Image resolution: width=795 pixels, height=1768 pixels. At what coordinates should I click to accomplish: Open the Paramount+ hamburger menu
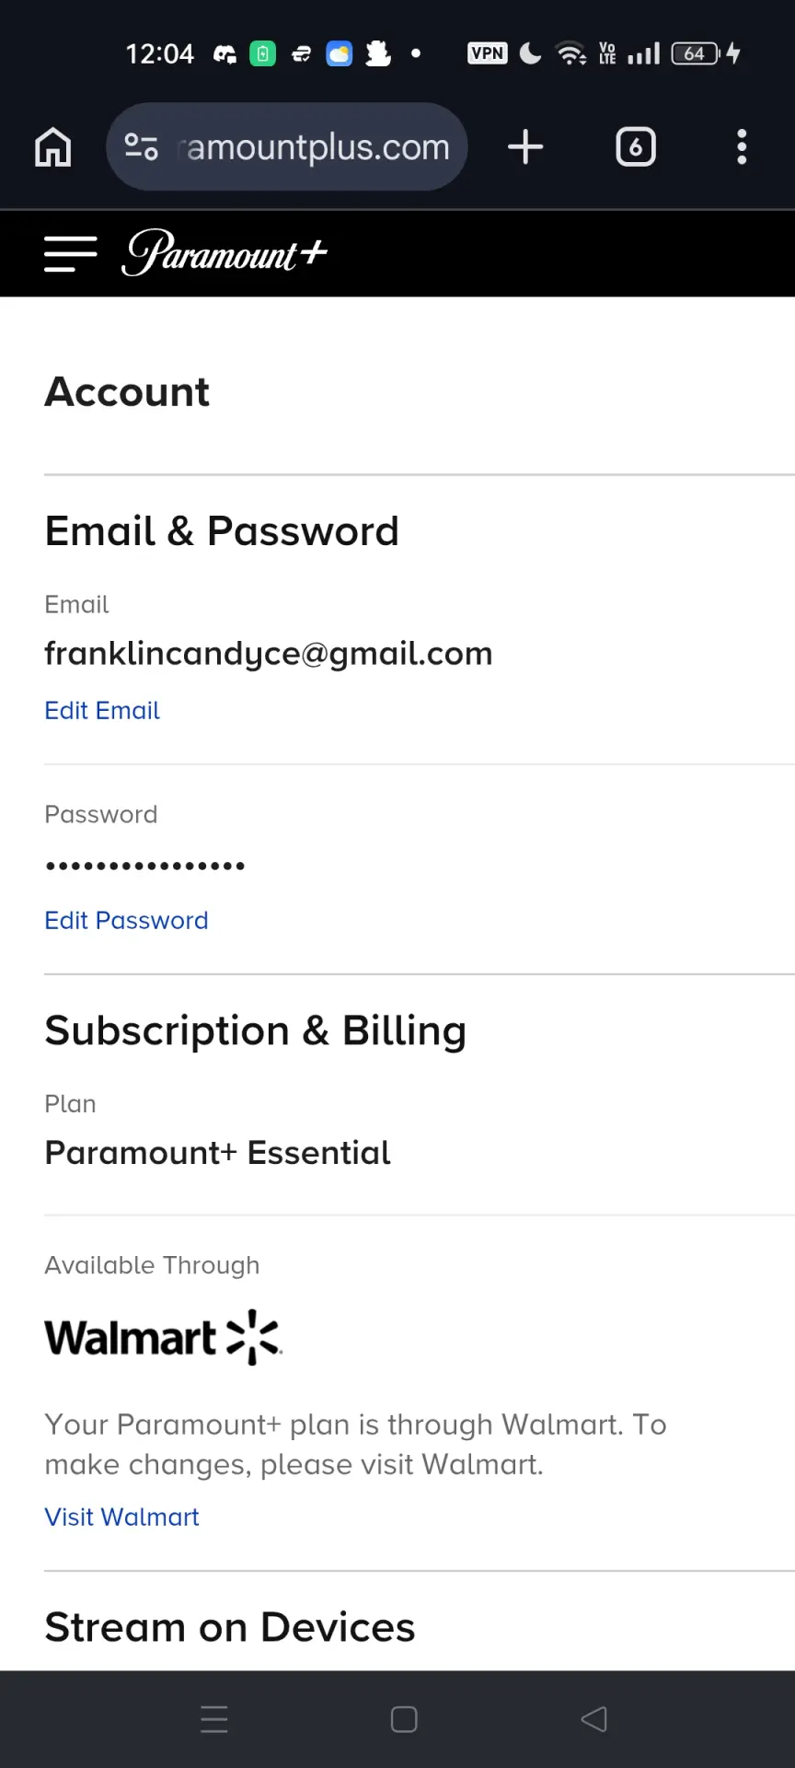pos(70,253)
